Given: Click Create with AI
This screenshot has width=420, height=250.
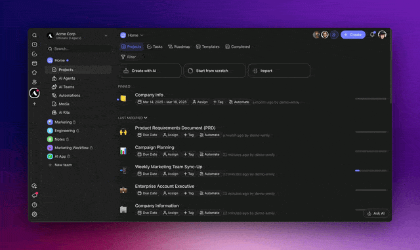Looking at the screenshot, I should [x=150, y=71].
